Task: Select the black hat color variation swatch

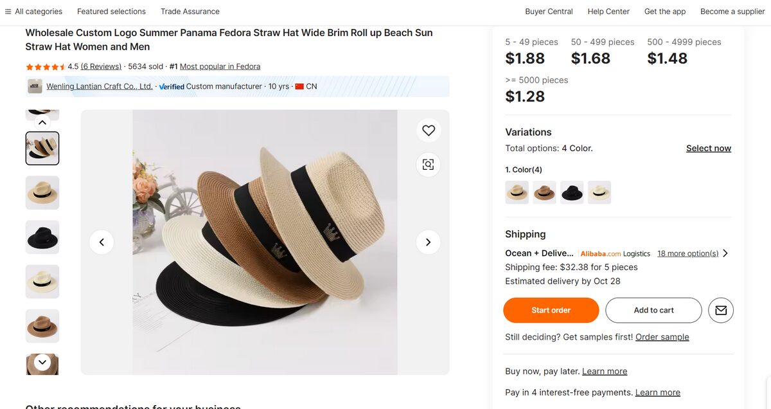Action: (x=572, y=192)
